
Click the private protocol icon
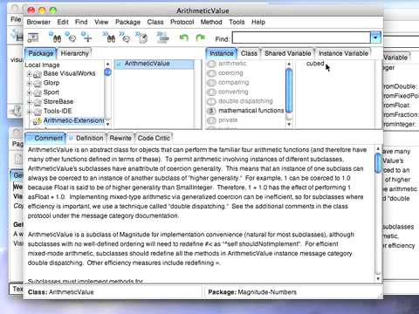point(211,120)
